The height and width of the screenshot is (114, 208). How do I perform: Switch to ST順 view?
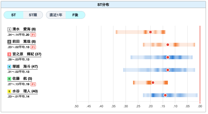point(33,15)
